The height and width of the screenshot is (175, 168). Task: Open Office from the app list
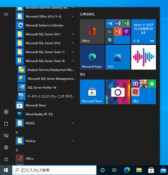[46, 159]
